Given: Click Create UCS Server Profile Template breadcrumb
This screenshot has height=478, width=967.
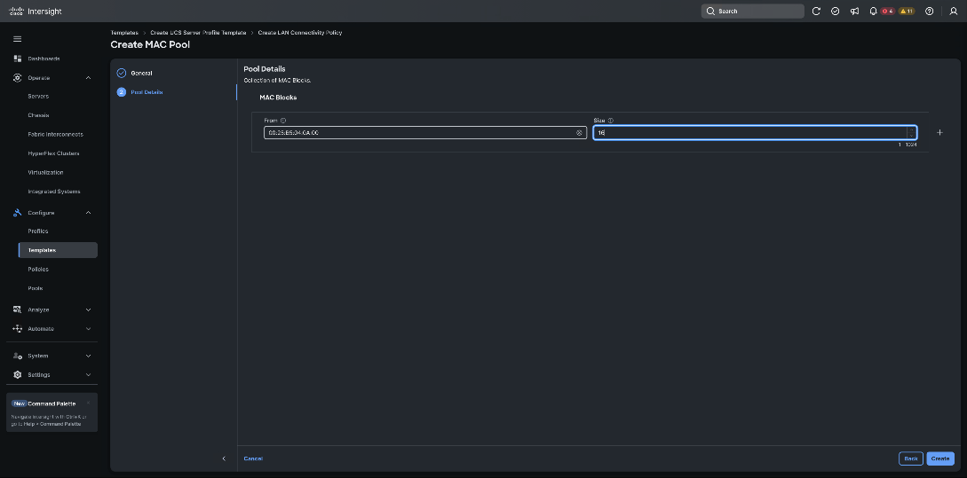Looking at the screenshot, I should pos(198,32).
